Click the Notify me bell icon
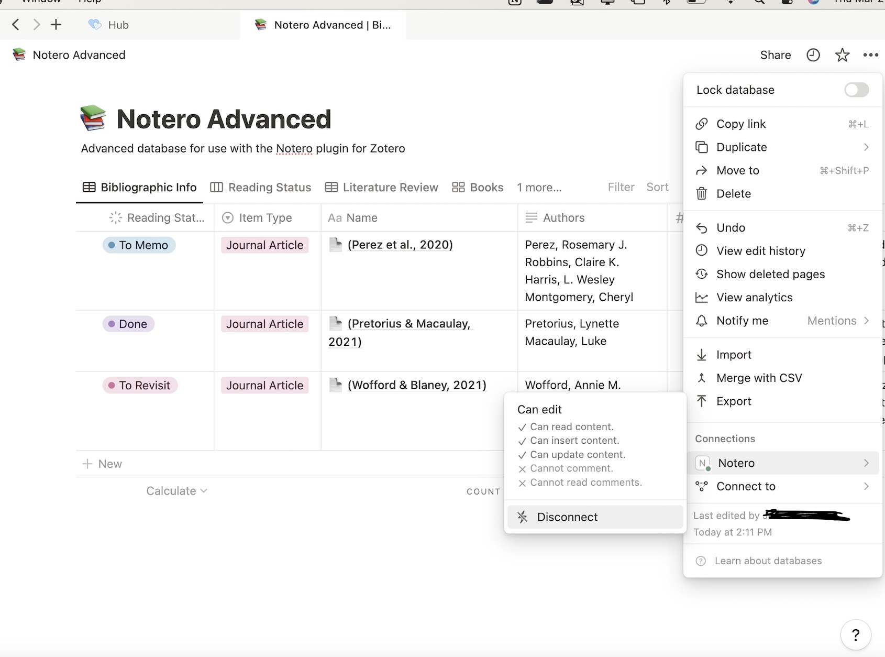Viewport: 885px width, 657px height. (x=702, y=321)
